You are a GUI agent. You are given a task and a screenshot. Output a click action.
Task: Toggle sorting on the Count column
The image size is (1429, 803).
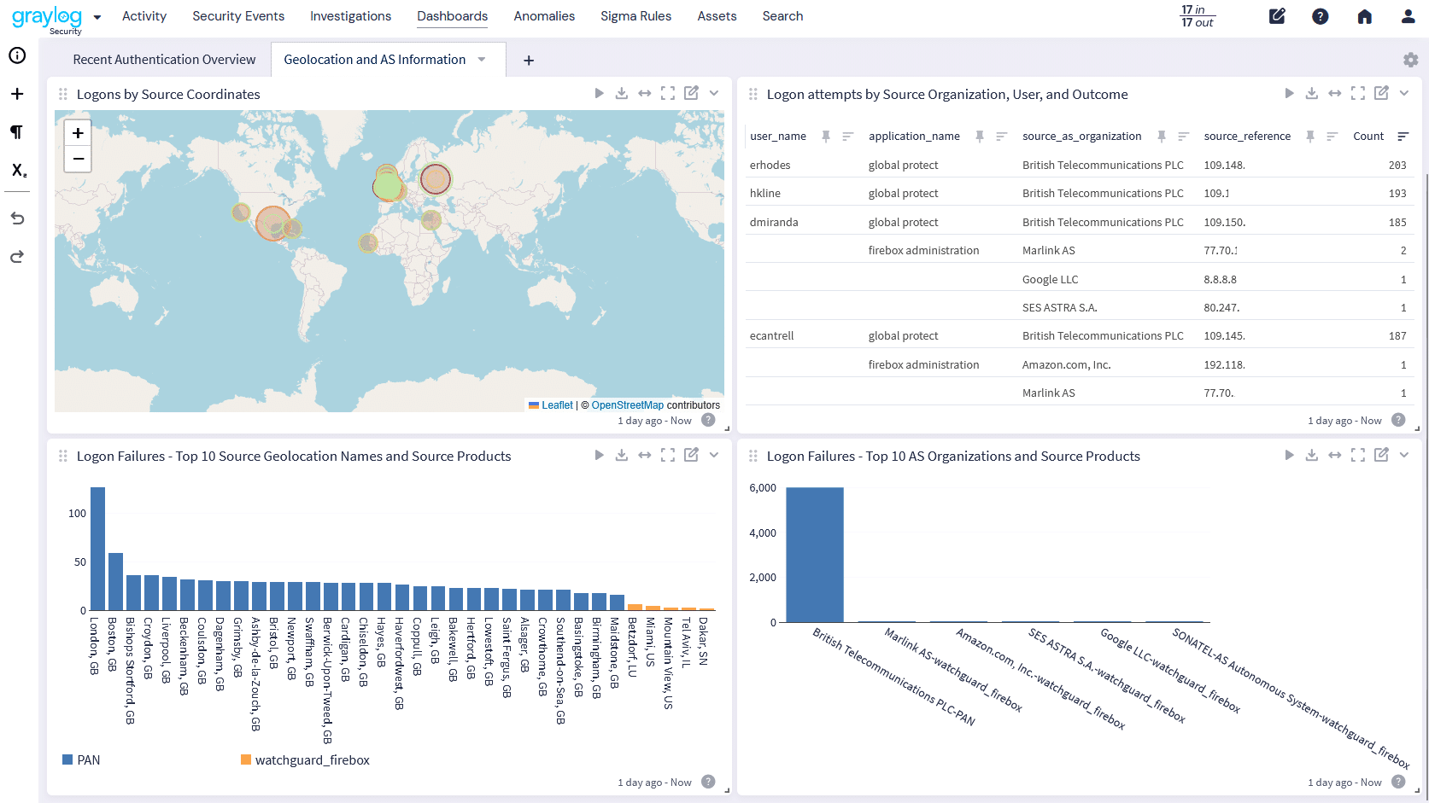1405,136
